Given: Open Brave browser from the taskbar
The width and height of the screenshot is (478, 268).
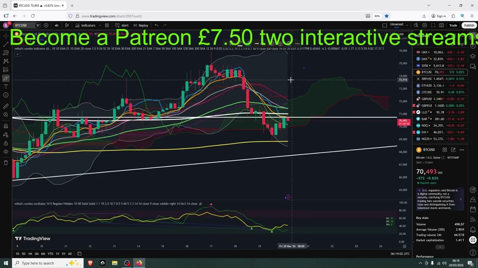Looking at the screenshot, I should [x=90, y=263].
